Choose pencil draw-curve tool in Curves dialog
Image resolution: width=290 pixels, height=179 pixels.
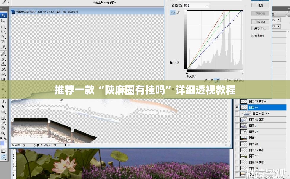point(178,12)
